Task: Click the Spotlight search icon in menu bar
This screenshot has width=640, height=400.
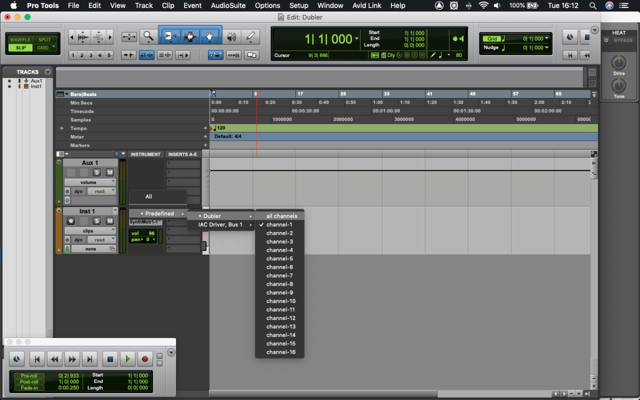Action: 593,6
